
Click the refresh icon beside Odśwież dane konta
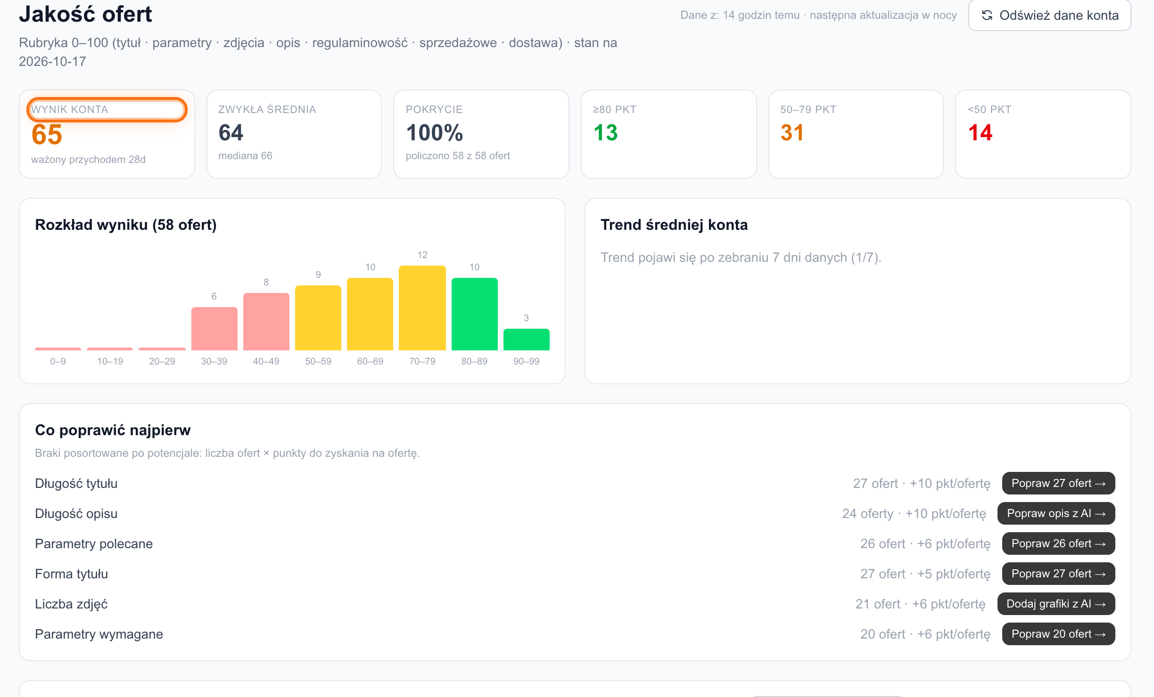(987, 16)
